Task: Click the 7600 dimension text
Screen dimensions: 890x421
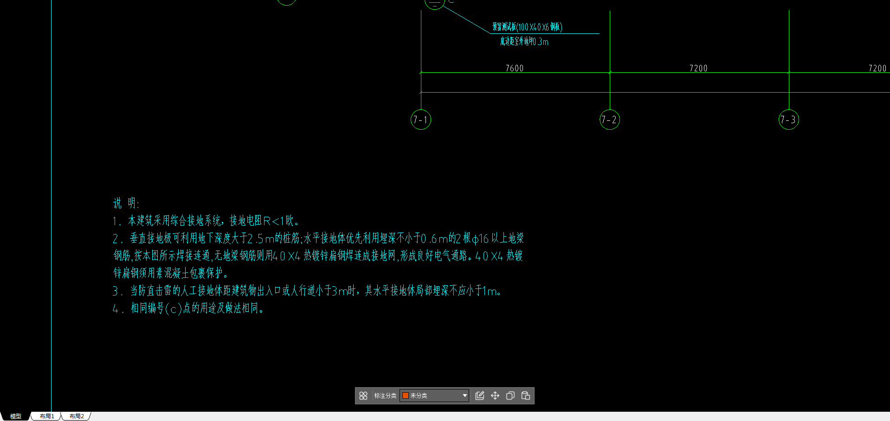Action: point(515,68)
